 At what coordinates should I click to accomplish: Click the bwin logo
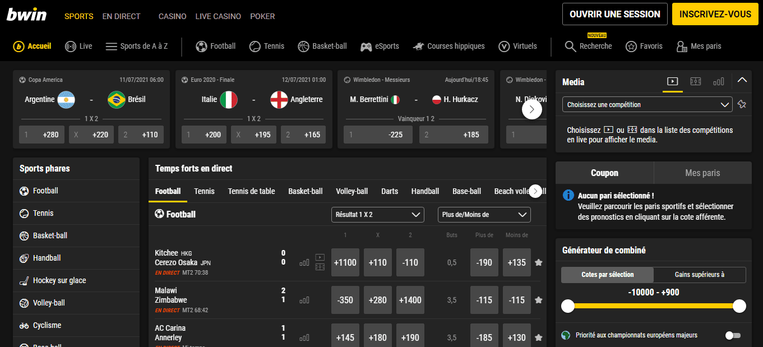click(26, 14)
